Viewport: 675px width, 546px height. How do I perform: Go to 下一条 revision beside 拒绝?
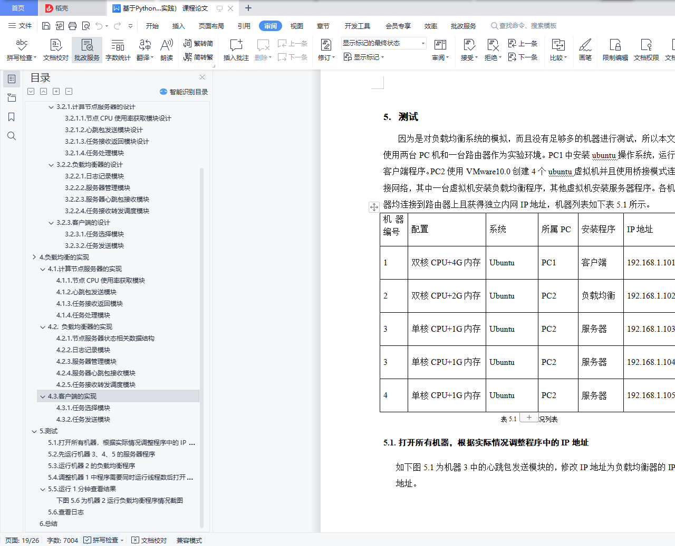click(x=523, y=57)
